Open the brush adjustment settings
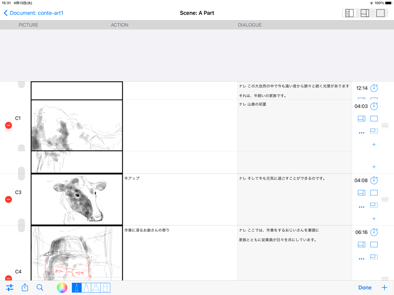This screenshot has height=295, width=394. [x=10, y=287]
